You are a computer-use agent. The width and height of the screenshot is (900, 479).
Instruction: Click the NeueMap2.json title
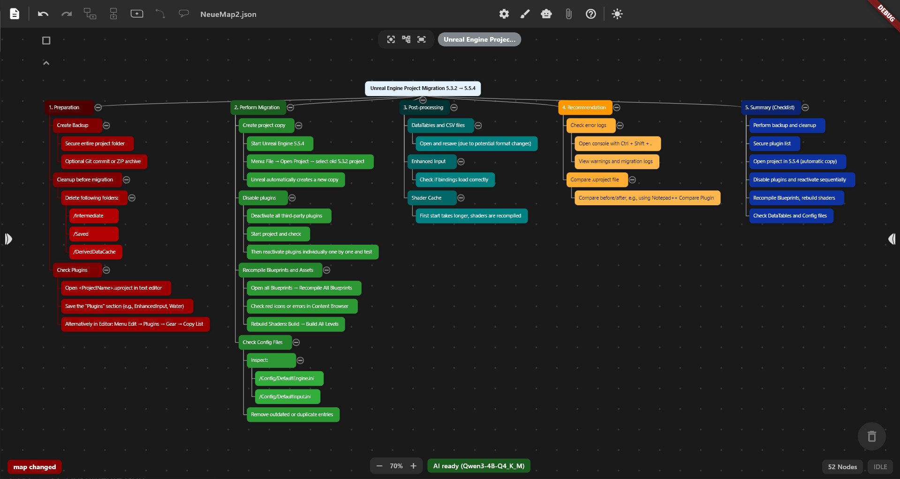coord(228,14)
